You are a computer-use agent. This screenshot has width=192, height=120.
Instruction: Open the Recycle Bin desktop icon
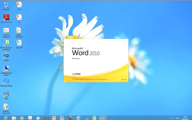click(x=6, y=6)
